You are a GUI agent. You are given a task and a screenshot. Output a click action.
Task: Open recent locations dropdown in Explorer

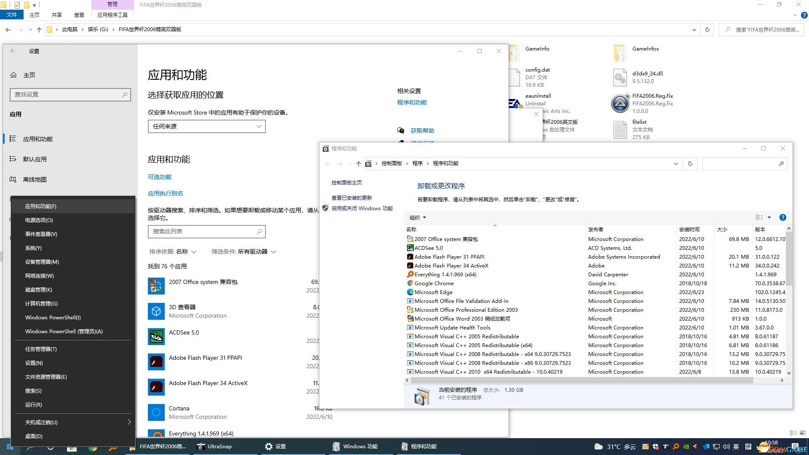[30, 29]
